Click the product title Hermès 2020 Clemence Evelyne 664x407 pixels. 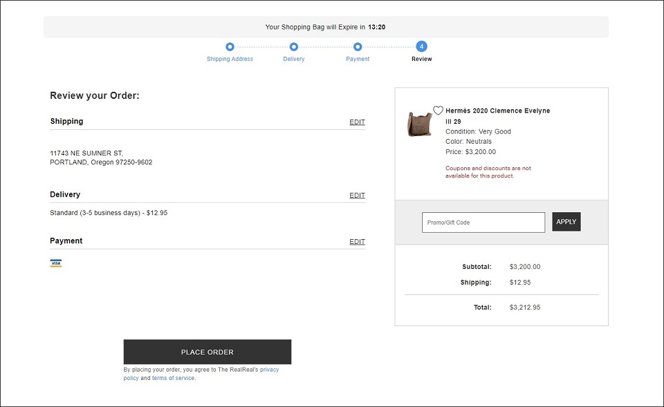tap(497, 116)
